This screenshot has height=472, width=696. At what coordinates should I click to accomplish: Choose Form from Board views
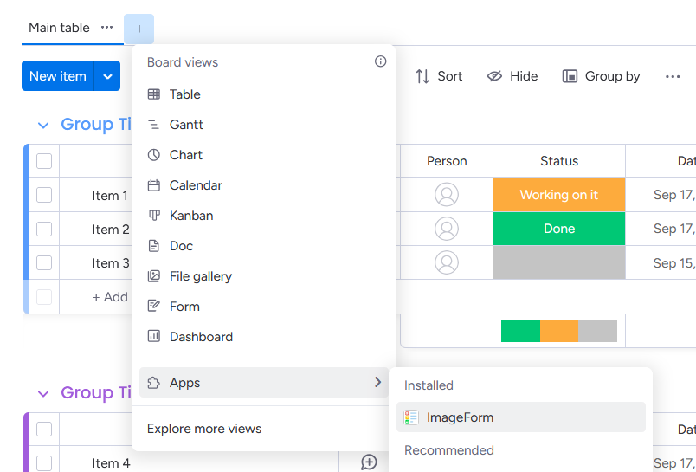tap(264, 307)
